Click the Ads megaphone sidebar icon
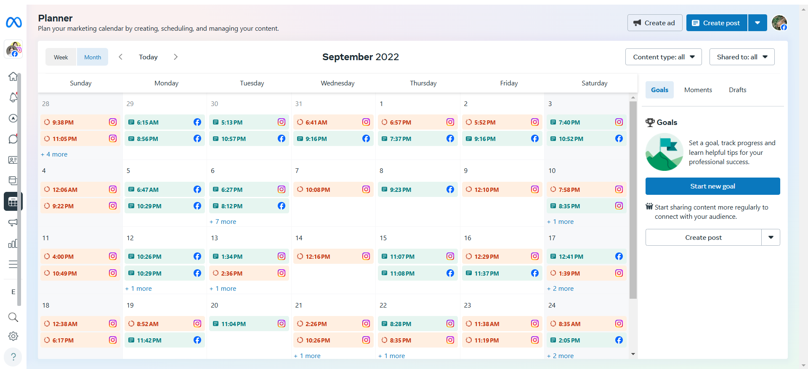This screenshot has width=808, height=369. tap(13, 223)
